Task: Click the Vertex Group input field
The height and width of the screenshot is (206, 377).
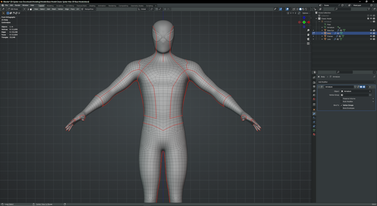Action: (354, 95)
